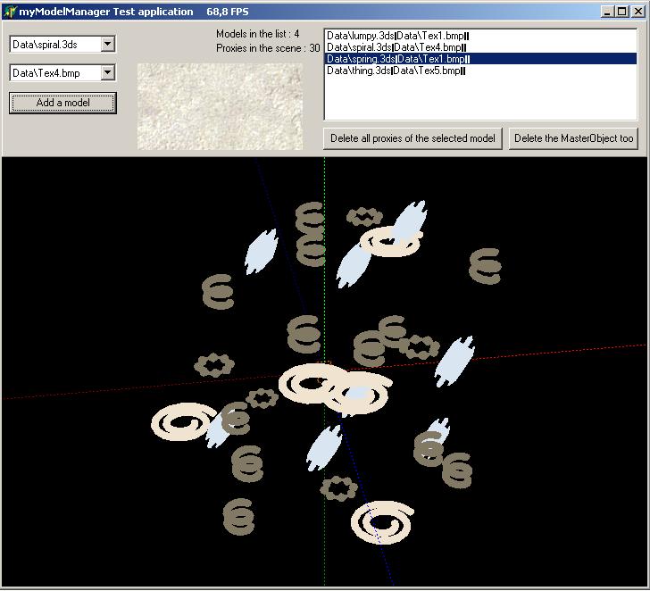
Task: Maximize the myModelManager window
Action: 621,12
